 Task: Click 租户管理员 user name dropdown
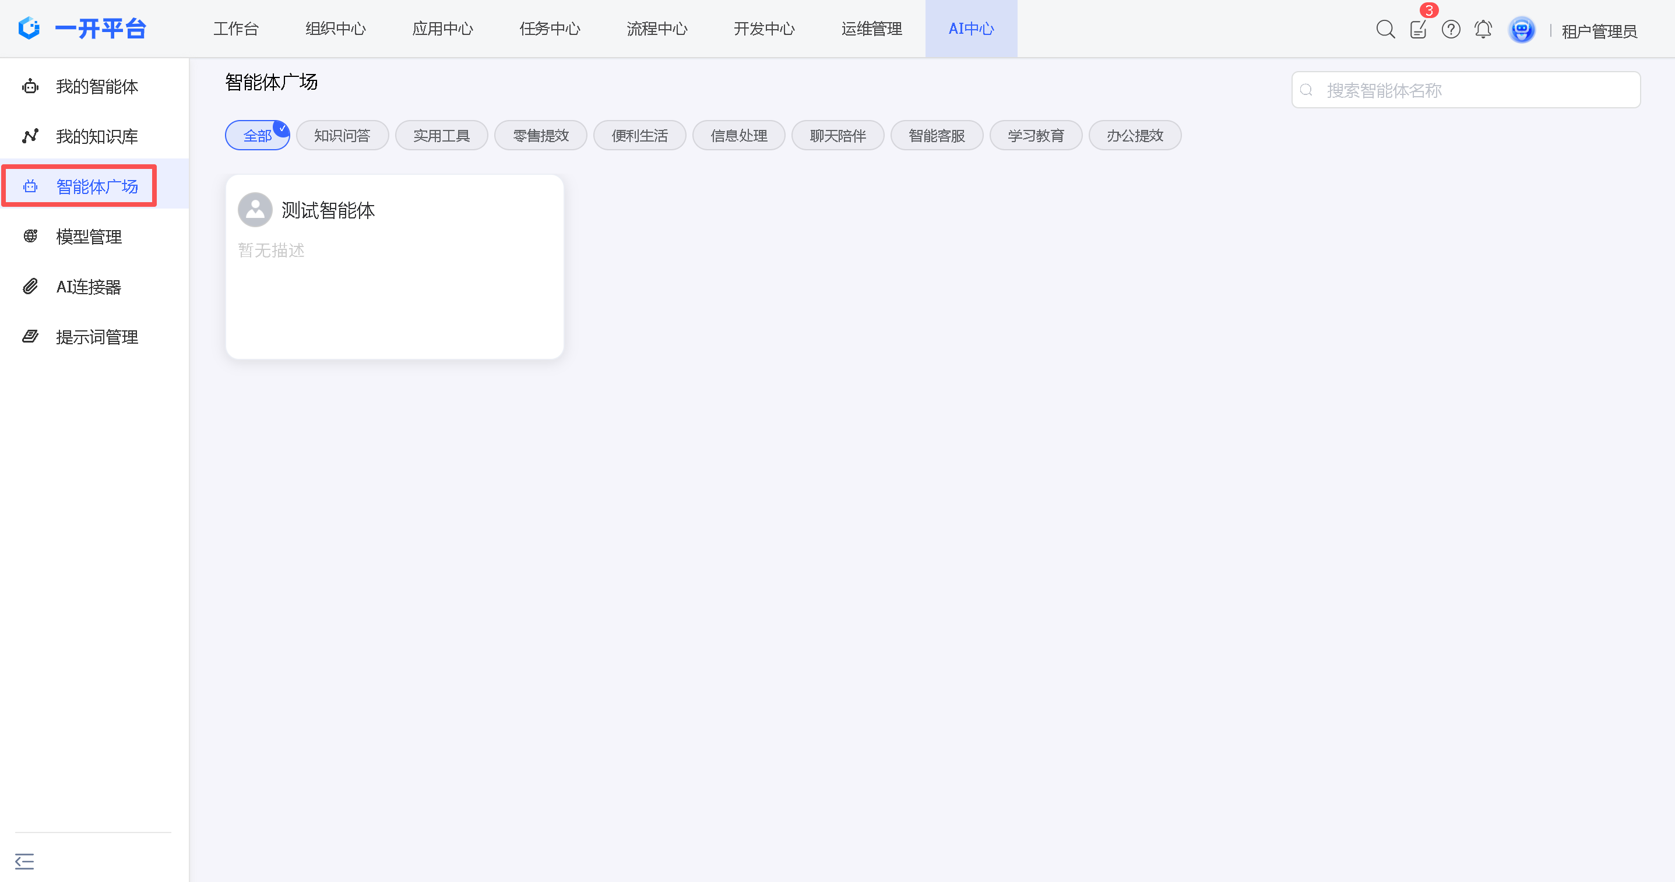[1599, 30]
